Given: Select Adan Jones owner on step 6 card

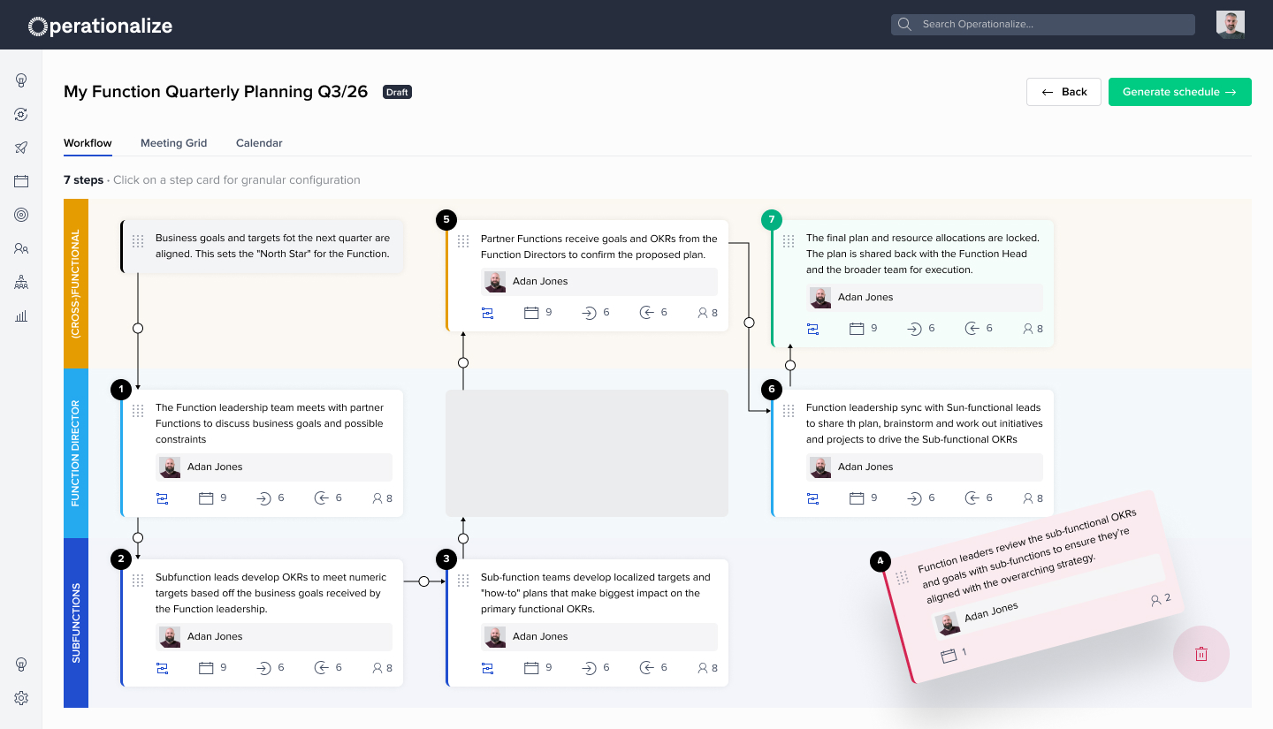Looking at the screenshot, I should click(x=924, y=467).
